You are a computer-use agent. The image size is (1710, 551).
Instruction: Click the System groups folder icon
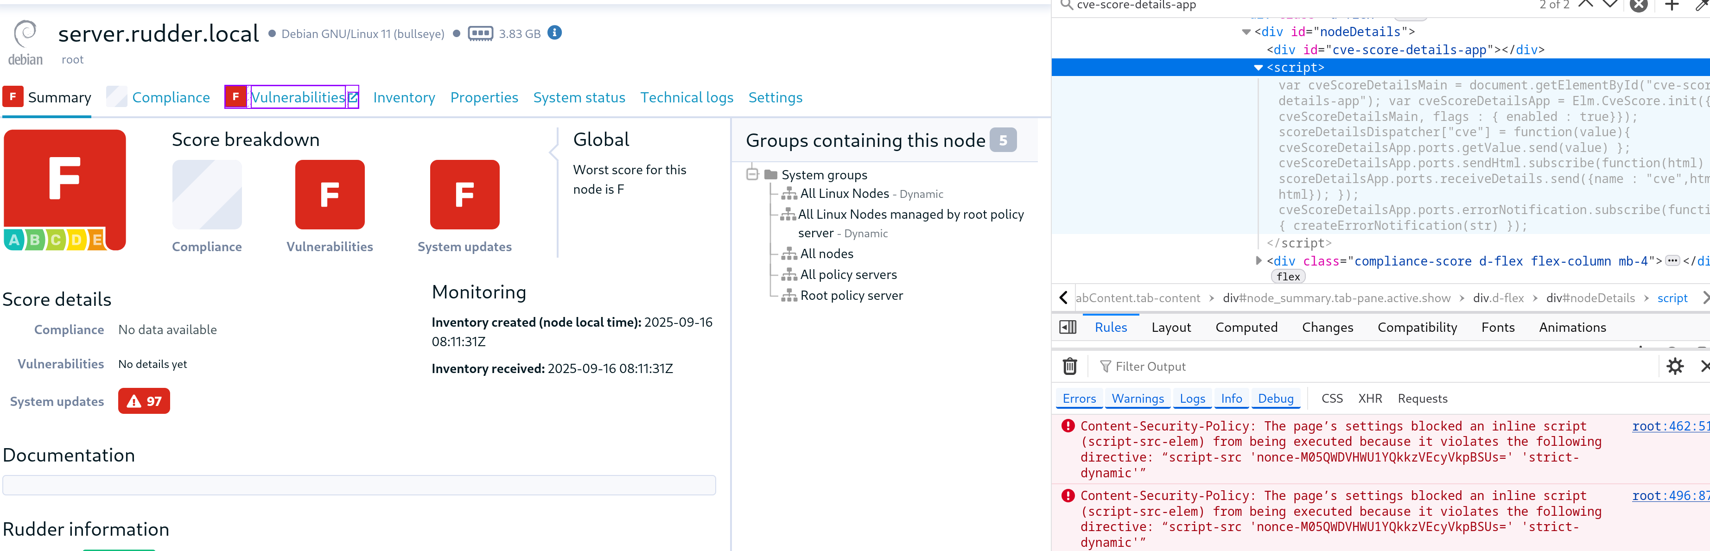tap(771, 175)
